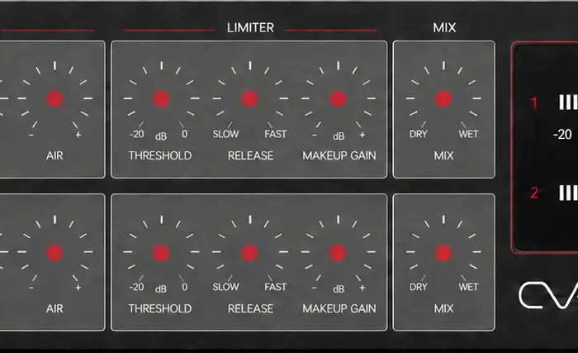Click the top row SLOW release marker

click(x=225, y=134)
